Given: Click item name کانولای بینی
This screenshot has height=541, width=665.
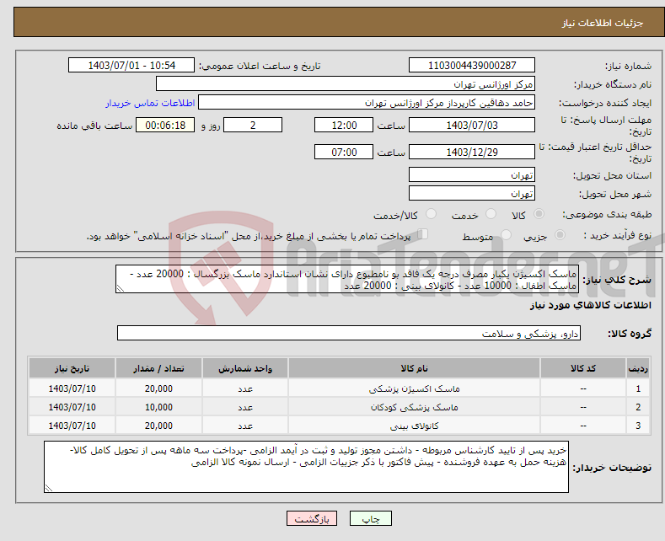Looking at the screenshot, I should 414,426.
